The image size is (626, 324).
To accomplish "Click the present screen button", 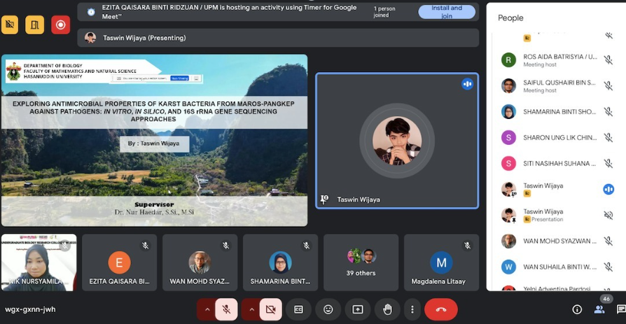I will pyautogui.click(x=358, y=309).
